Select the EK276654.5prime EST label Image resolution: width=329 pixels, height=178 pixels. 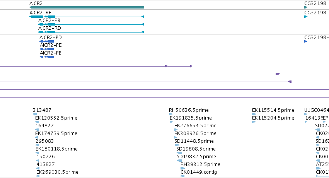click(x=195, y=126)
